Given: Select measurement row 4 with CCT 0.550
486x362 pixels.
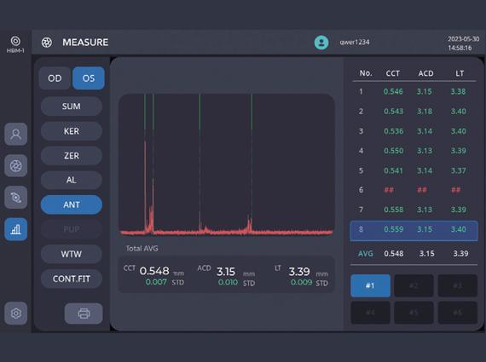Looking at the screenshot, I should tap(414, 151).
